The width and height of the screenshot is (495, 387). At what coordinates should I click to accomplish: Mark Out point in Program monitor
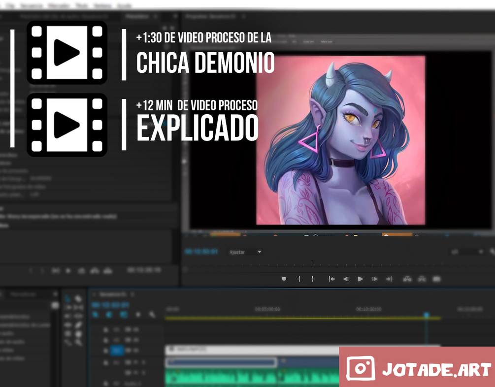tap(313, 279)
